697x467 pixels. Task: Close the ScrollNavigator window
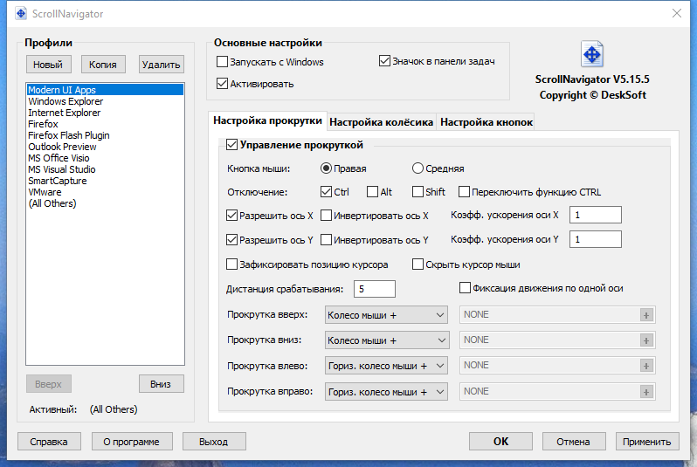click(677, 13)
